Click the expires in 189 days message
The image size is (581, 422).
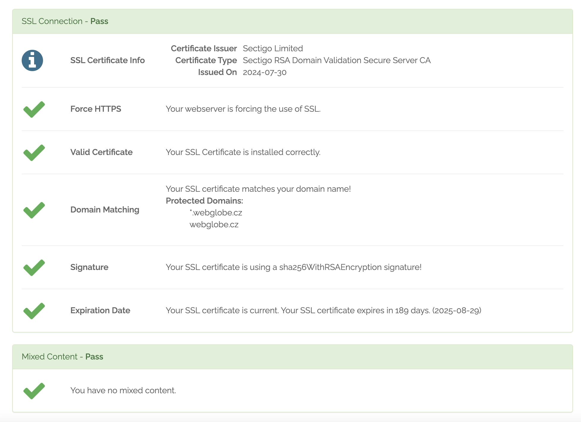[x=323, y=311]
